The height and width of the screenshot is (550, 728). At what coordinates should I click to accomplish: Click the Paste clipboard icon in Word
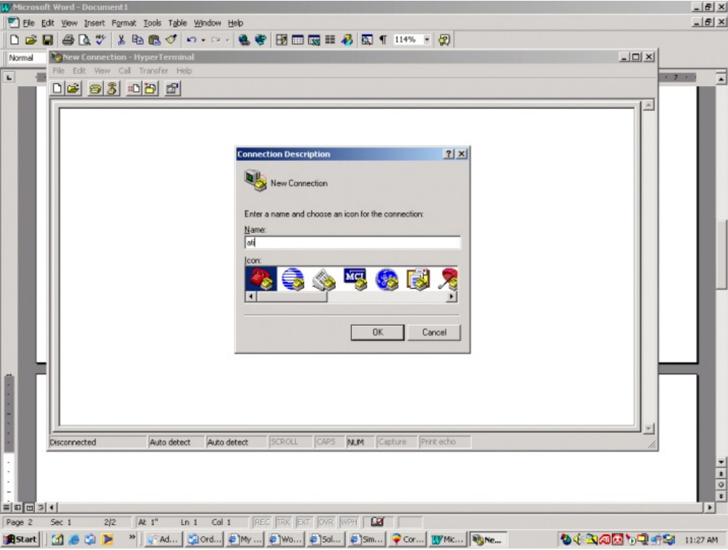coord(154,40)
